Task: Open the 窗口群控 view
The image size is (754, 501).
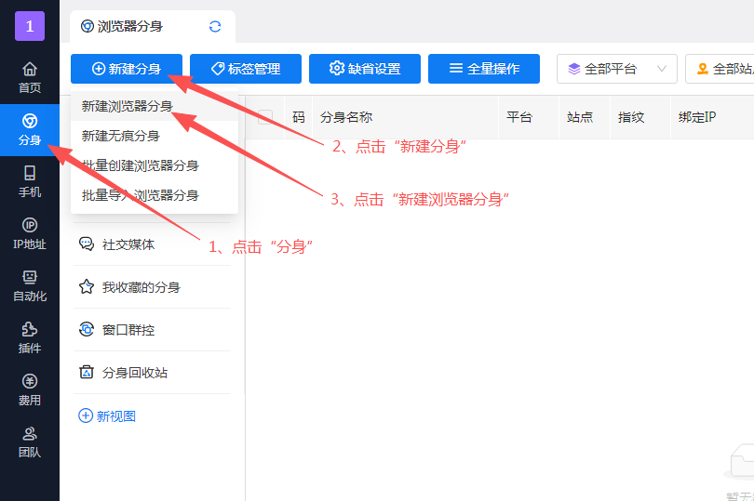Action: (x=153, y=330)
